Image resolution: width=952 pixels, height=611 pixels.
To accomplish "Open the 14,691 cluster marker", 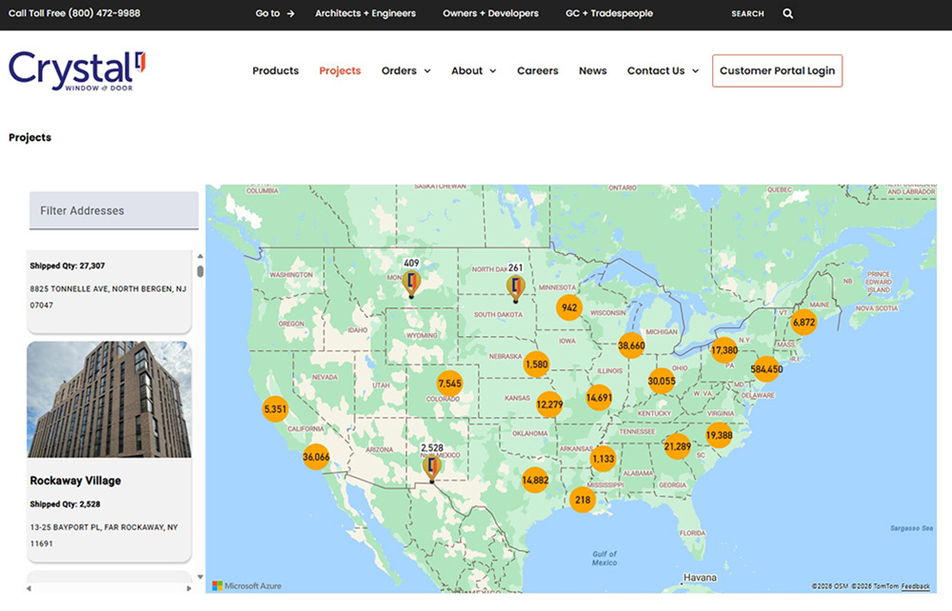I will point(599,398).
